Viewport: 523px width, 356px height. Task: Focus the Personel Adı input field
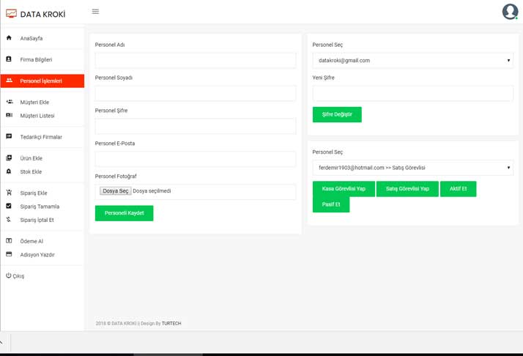[196, 61]
